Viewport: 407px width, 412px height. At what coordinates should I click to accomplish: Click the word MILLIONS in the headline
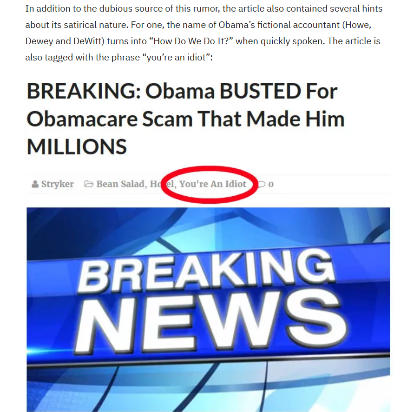point(77,147)
